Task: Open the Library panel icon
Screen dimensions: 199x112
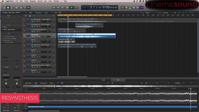Action: (x=4, y=7)
